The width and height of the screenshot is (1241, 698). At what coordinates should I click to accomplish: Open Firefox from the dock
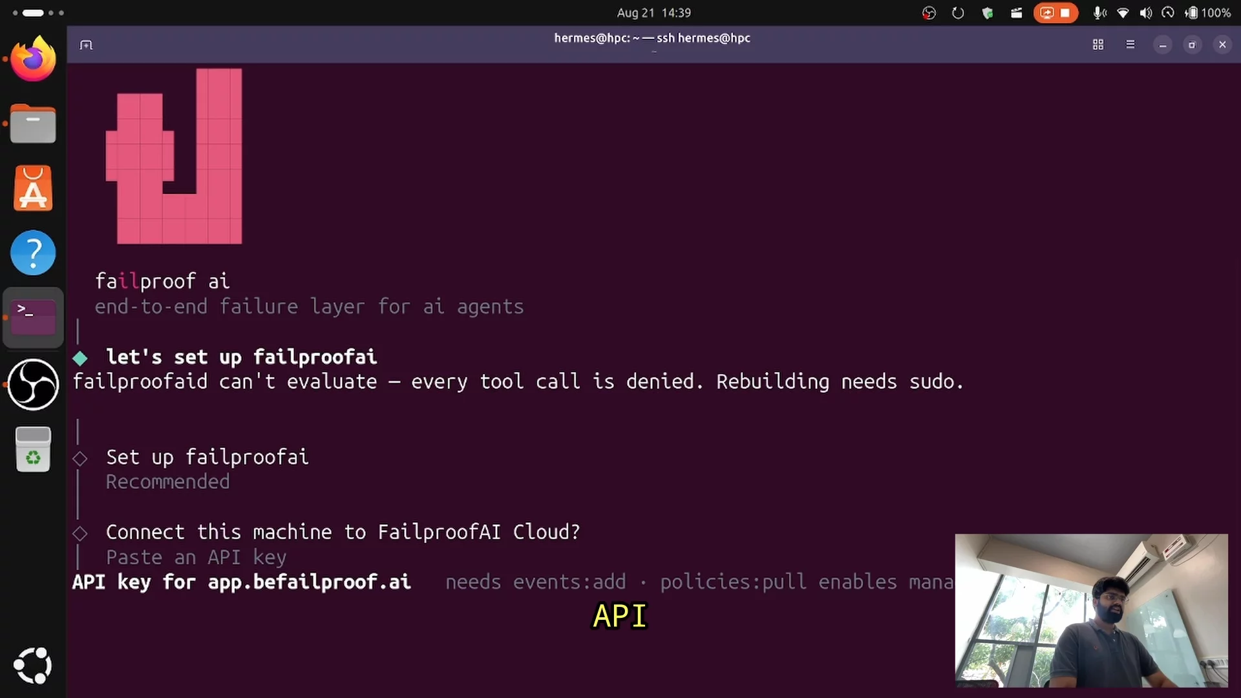click(33, 59)
